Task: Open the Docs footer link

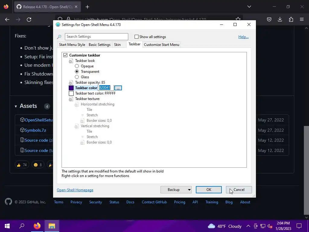Action: click(x=130, y=202)
